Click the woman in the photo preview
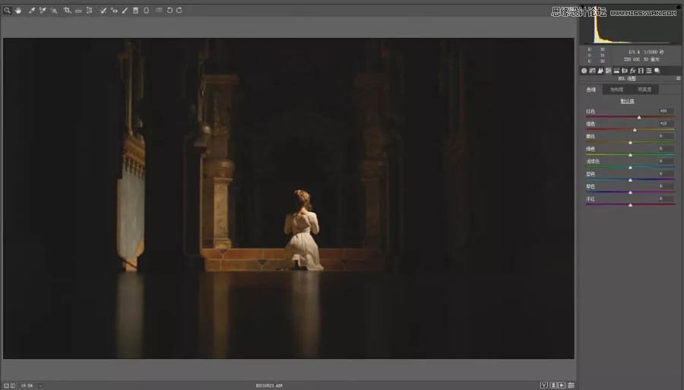Screen dimensions: 684x390 [x=303, y=231]
